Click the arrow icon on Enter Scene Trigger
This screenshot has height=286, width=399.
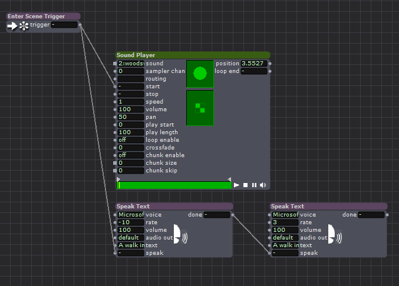click(12, 25)
